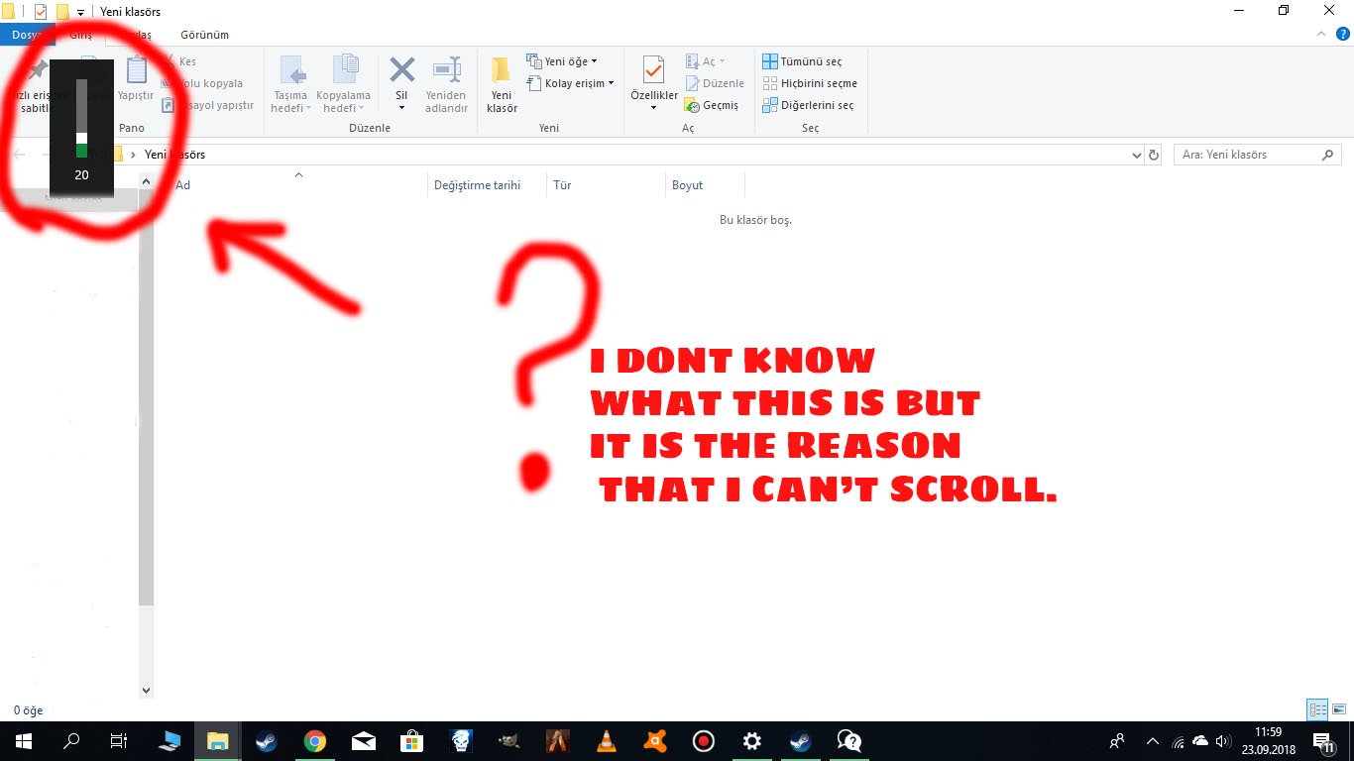
Task: Click the Sil delete X icon
Action: tap(401, 69)
